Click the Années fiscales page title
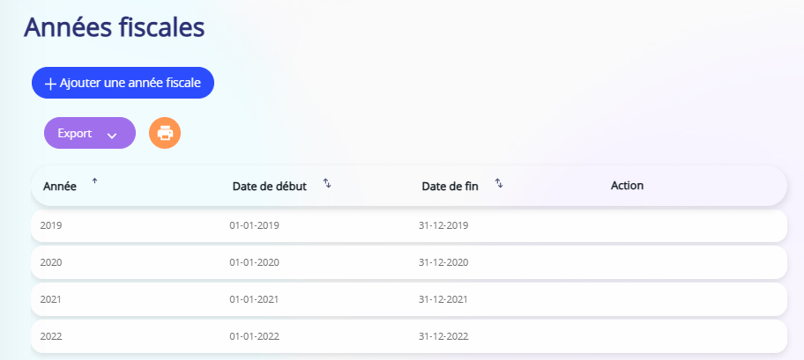Screen dimensions: 804x360 (x=115, y=27)
